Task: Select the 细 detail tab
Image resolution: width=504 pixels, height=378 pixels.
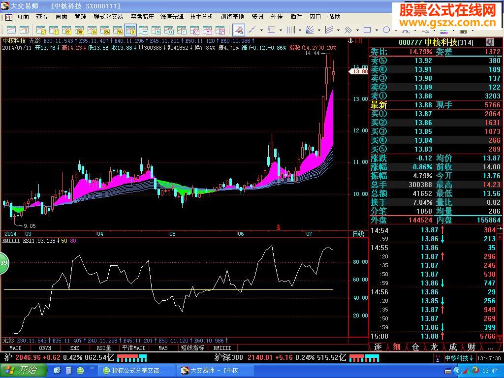Action: pyautogui.click(x=397, y=347)
